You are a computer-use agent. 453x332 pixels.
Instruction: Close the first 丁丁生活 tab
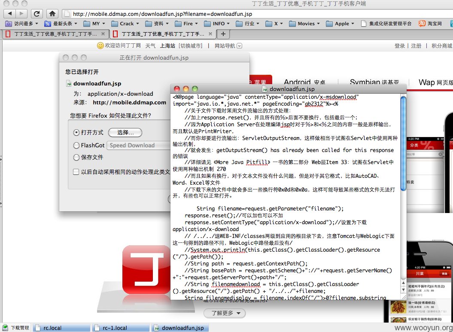click(103, 34)
